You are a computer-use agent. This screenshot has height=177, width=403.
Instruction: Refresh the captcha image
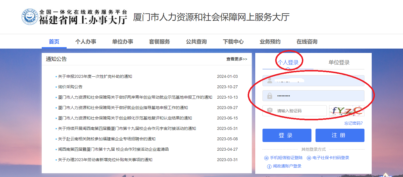pos(347,111)
